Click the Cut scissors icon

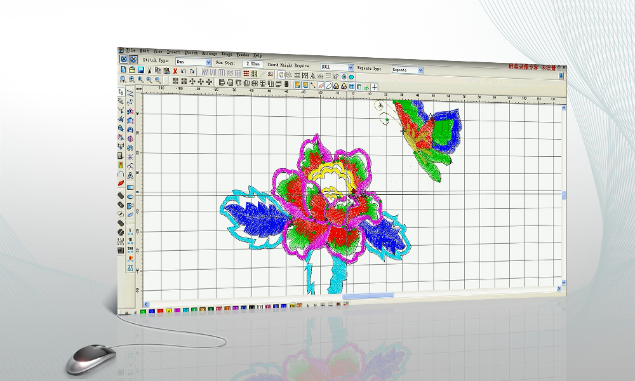[149, 70]
